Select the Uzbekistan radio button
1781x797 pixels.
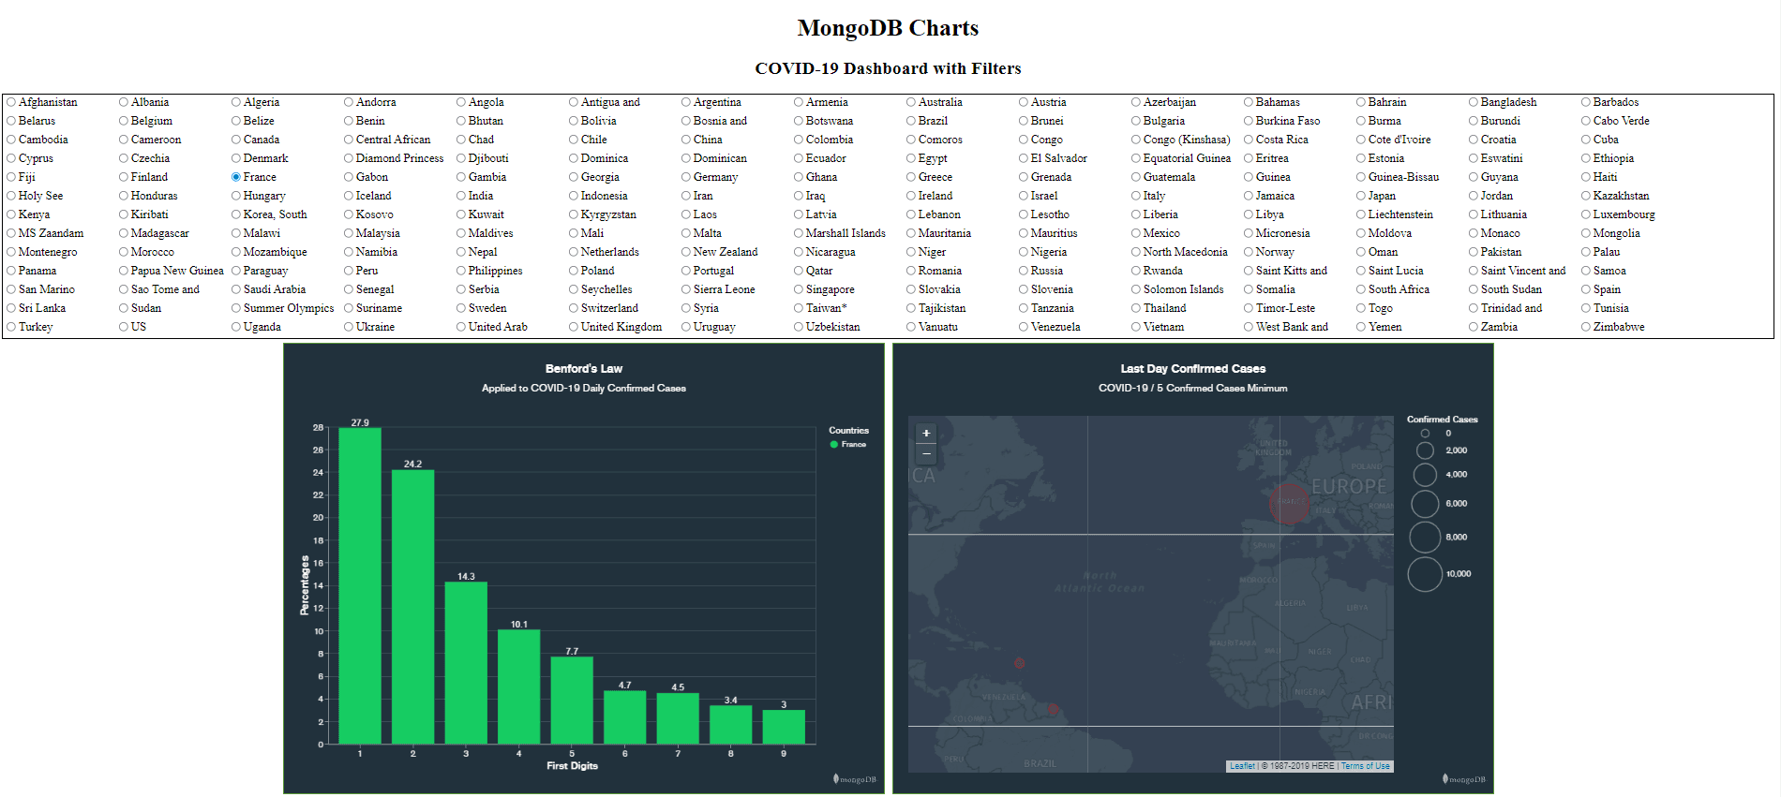pyautogui.click(x=799, y=327)
